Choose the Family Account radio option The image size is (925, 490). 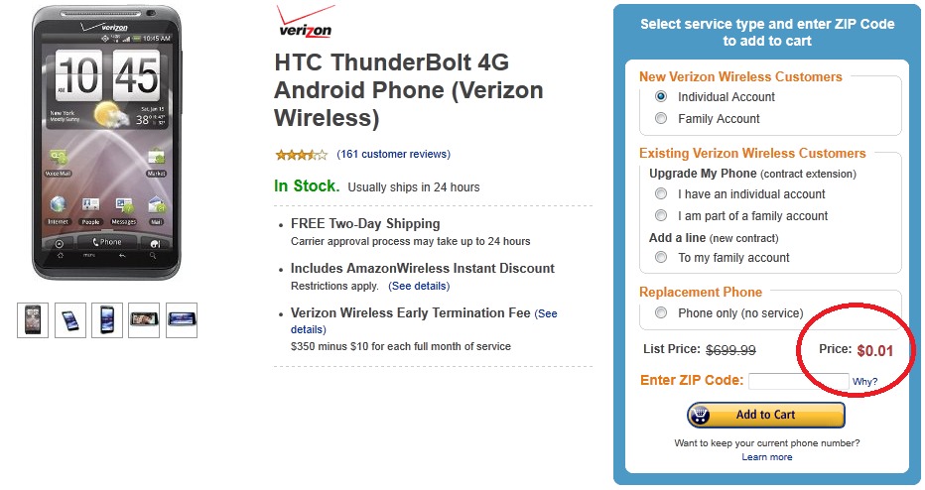point(661,118)
